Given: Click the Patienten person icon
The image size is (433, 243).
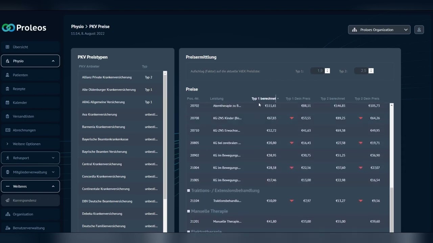Looking at the screenshot, I should coord(7,75).
